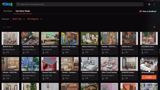
Task: Open the Stockholm Collection thumbnail
Action: click(50, 38)
